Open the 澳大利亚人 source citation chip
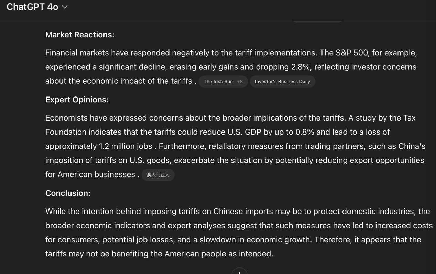436x274 pixels. click(x=158, y=175)
